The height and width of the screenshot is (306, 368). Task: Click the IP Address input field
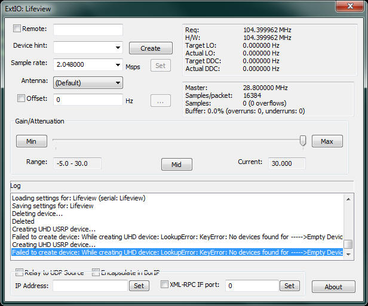point(90,286)
